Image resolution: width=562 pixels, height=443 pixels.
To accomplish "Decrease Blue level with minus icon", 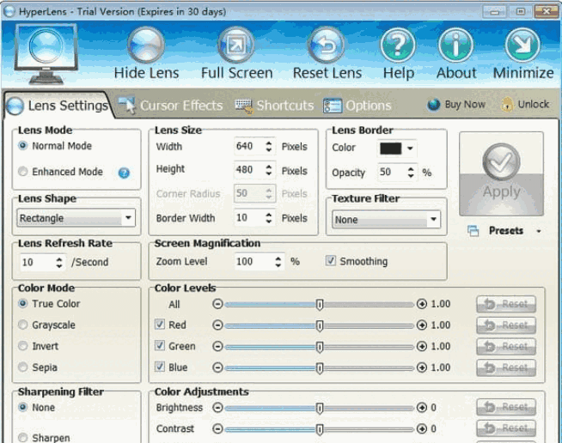I will [217, 367].
